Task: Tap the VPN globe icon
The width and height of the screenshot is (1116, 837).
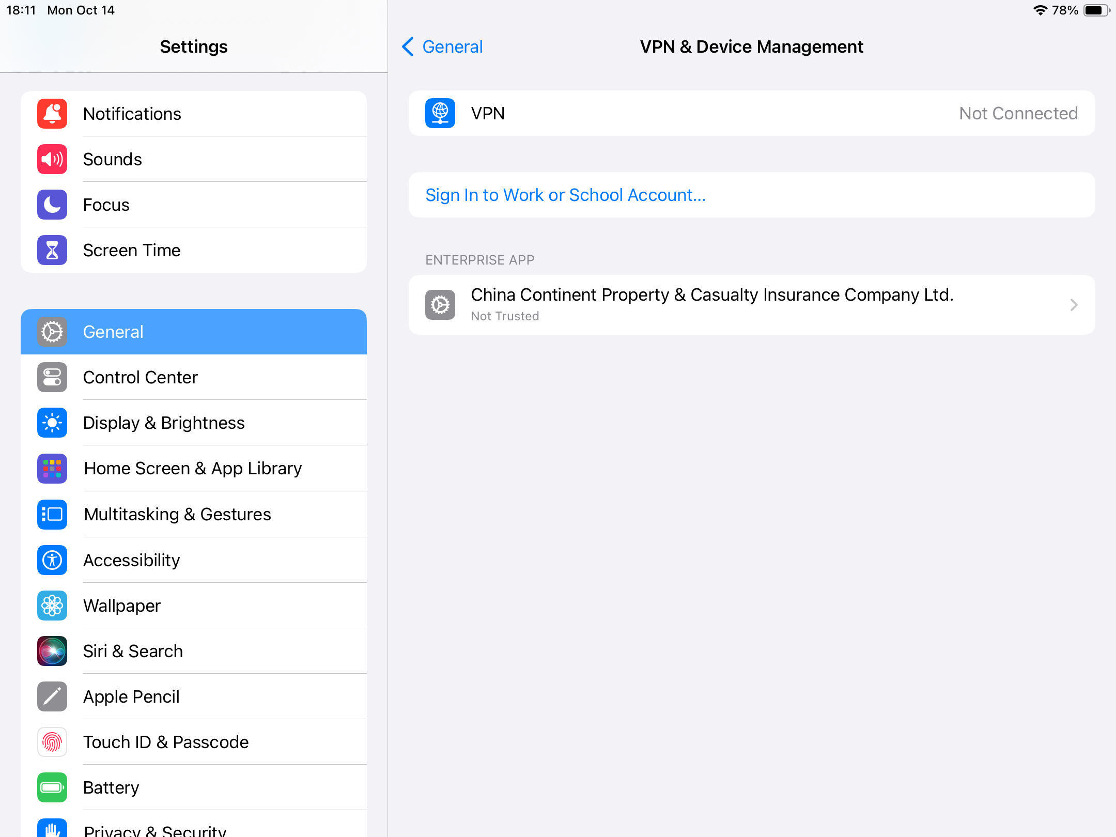Action: click(440, 113)
